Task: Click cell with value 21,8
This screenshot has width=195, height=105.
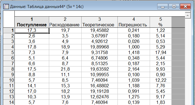Action: point(65,69)
